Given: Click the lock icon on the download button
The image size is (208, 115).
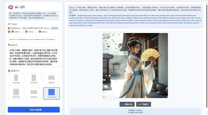Looking at the screenshot, I should point(140,104).
